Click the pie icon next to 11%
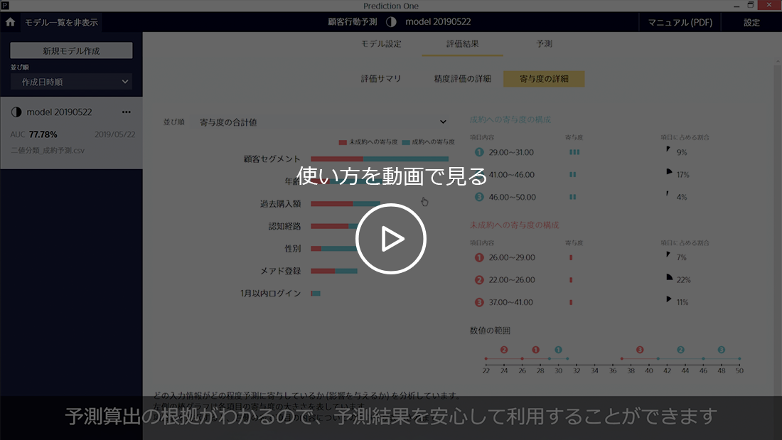This screenshot has height=440, width=782. coord(669,299)
